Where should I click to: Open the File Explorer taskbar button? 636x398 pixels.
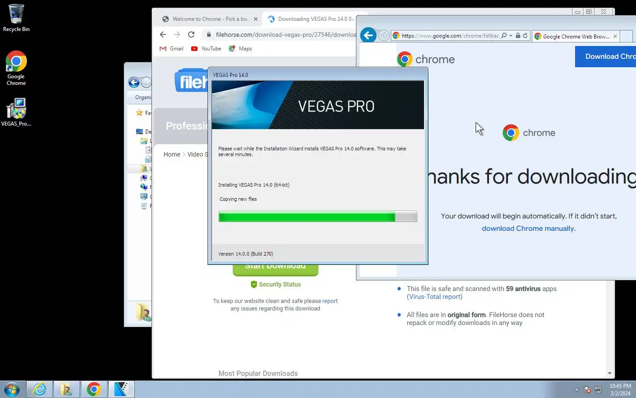click(x=67, y=390)
